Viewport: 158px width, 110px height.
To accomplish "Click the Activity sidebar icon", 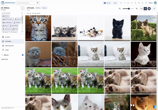I will point(3,37).
